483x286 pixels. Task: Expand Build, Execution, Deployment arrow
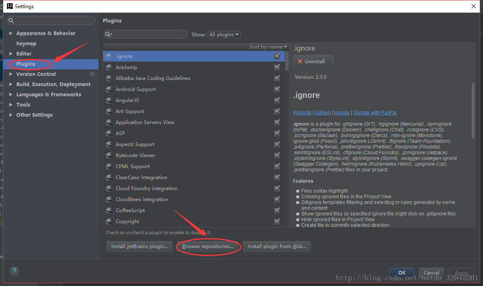(x=11, y=84)
